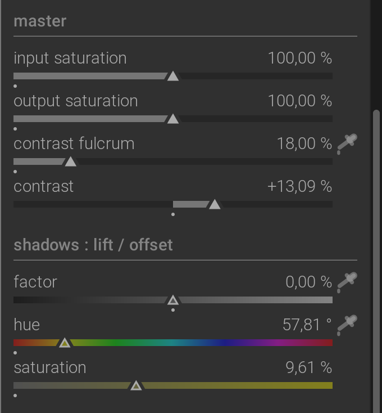
Task: Click the far right end of saturation bar
Action: [x=329, y=385]
